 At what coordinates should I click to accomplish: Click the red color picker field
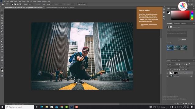coord(180,15)
